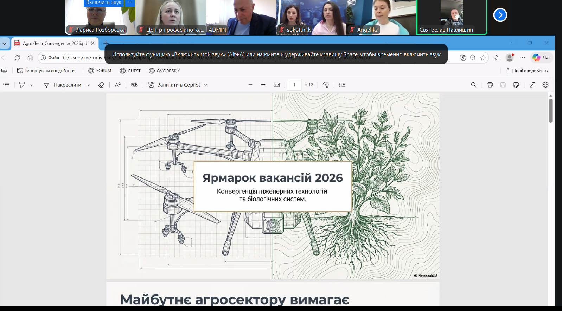Open the PDF table of contents panel

click(6, 85)
